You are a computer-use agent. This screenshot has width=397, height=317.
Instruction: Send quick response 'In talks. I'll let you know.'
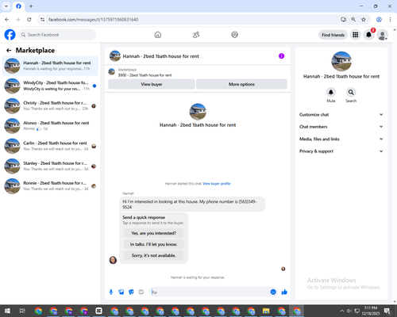tap(154, 244)
